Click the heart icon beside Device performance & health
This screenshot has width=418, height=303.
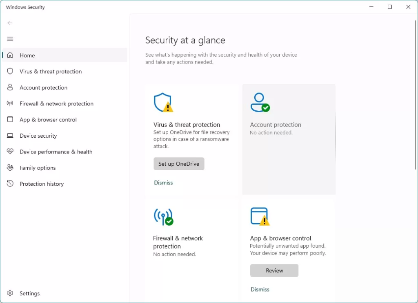(x=10, y=151)
